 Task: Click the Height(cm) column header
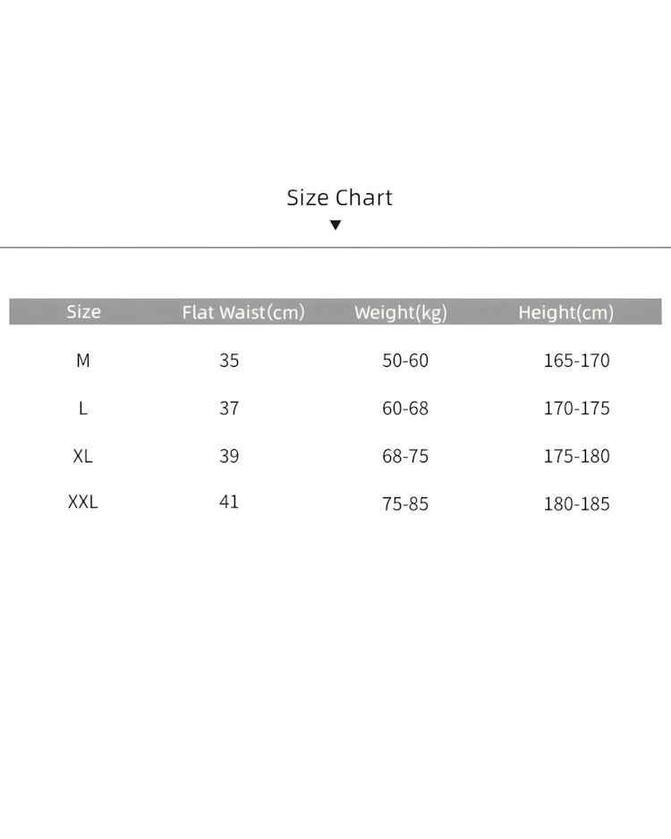565,312
